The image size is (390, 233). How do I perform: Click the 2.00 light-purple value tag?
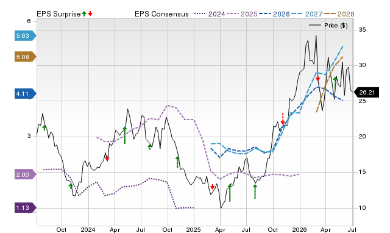[25, 174]
